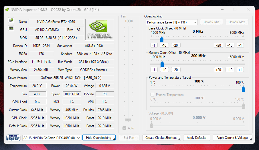Click the ROPs value 176

coord(41,54)
